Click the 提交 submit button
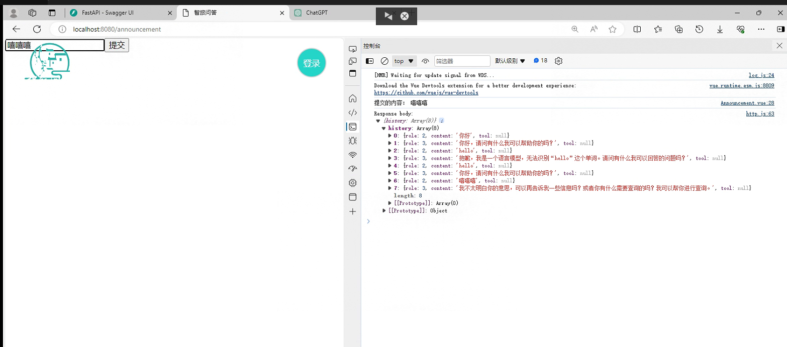787x347 pixels. 117,45
